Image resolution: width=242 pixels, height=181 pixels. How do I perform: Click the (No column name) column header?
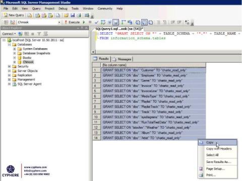tap(153, 65)
